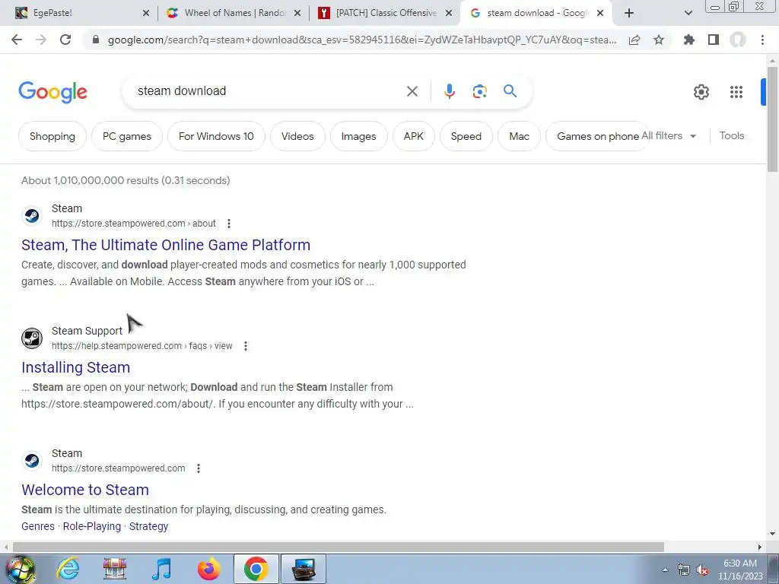Open the search Tools options
Screen dimensions: 779x584
pos(731,135)
